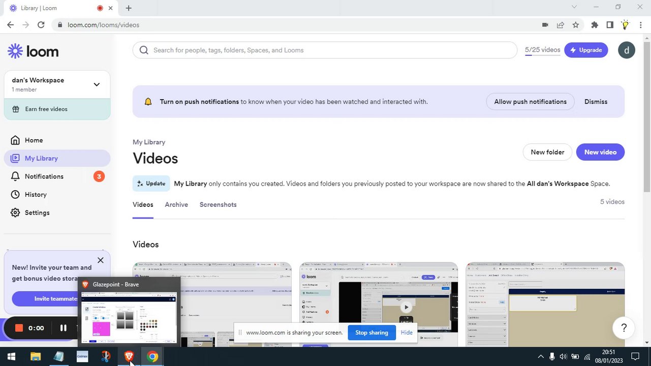
Task: Click Chrome taskbar icon
Action: click(x=152, y=356)
